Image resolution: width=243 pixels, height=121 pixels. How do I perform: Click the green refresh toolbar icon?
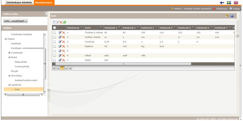pyautogui.click(x=65, y=22)
